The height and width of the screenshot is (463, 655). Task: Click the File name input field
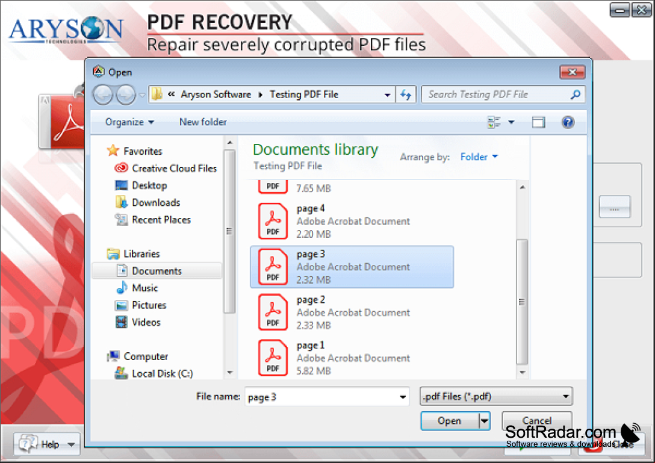[326, 397]
